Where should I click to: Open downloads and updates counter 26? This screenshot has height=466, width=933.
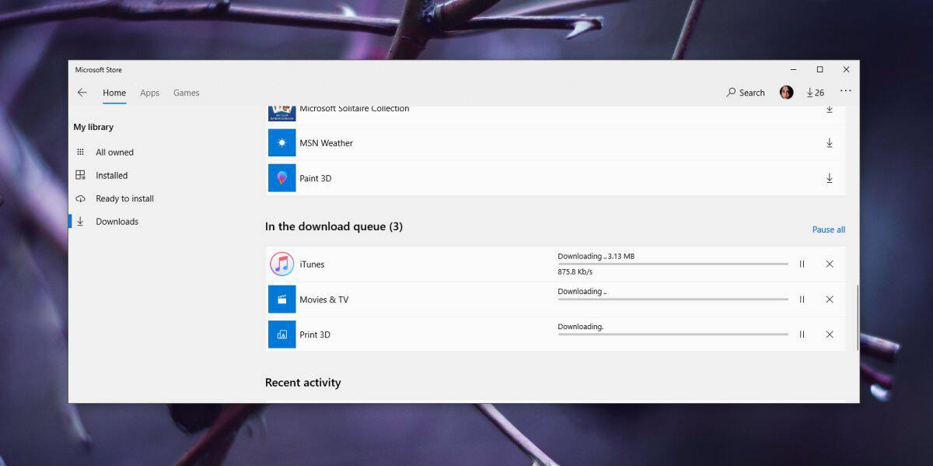tap(815, 93)
